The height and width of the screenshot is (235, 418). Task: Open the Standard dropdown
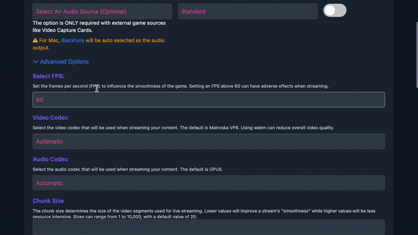247,12
